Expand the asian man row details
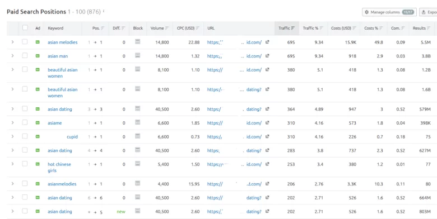This screenshot has width=437, height=219. tap(12, 56)
